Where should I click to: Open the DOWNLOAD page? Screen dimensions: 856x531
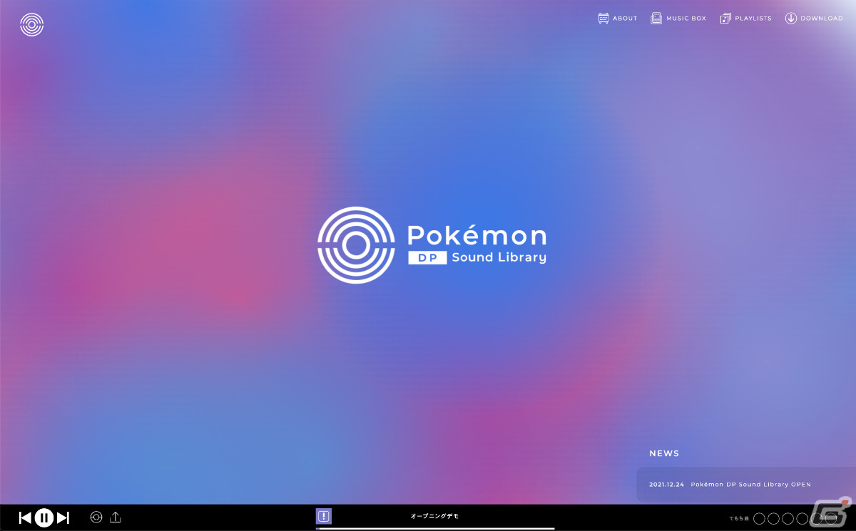click(814, 19)
